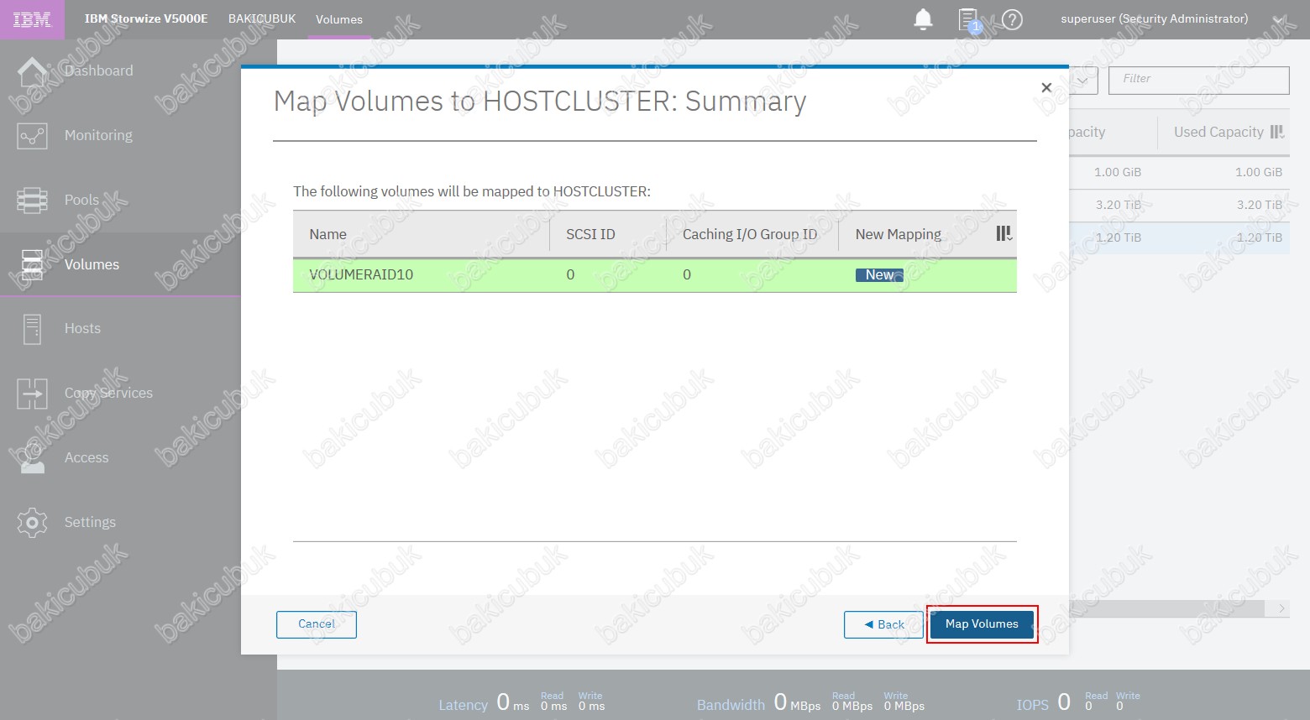This screenshot has width=1310, height=720.
Task: Open the running tasks clipboard icon
Action: (969, 20)
